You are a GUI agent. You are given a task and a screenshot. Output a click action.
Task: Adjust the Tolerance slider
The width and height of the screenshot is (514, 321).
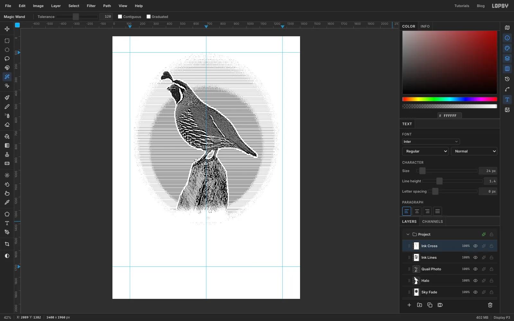(x=77, y=17)
